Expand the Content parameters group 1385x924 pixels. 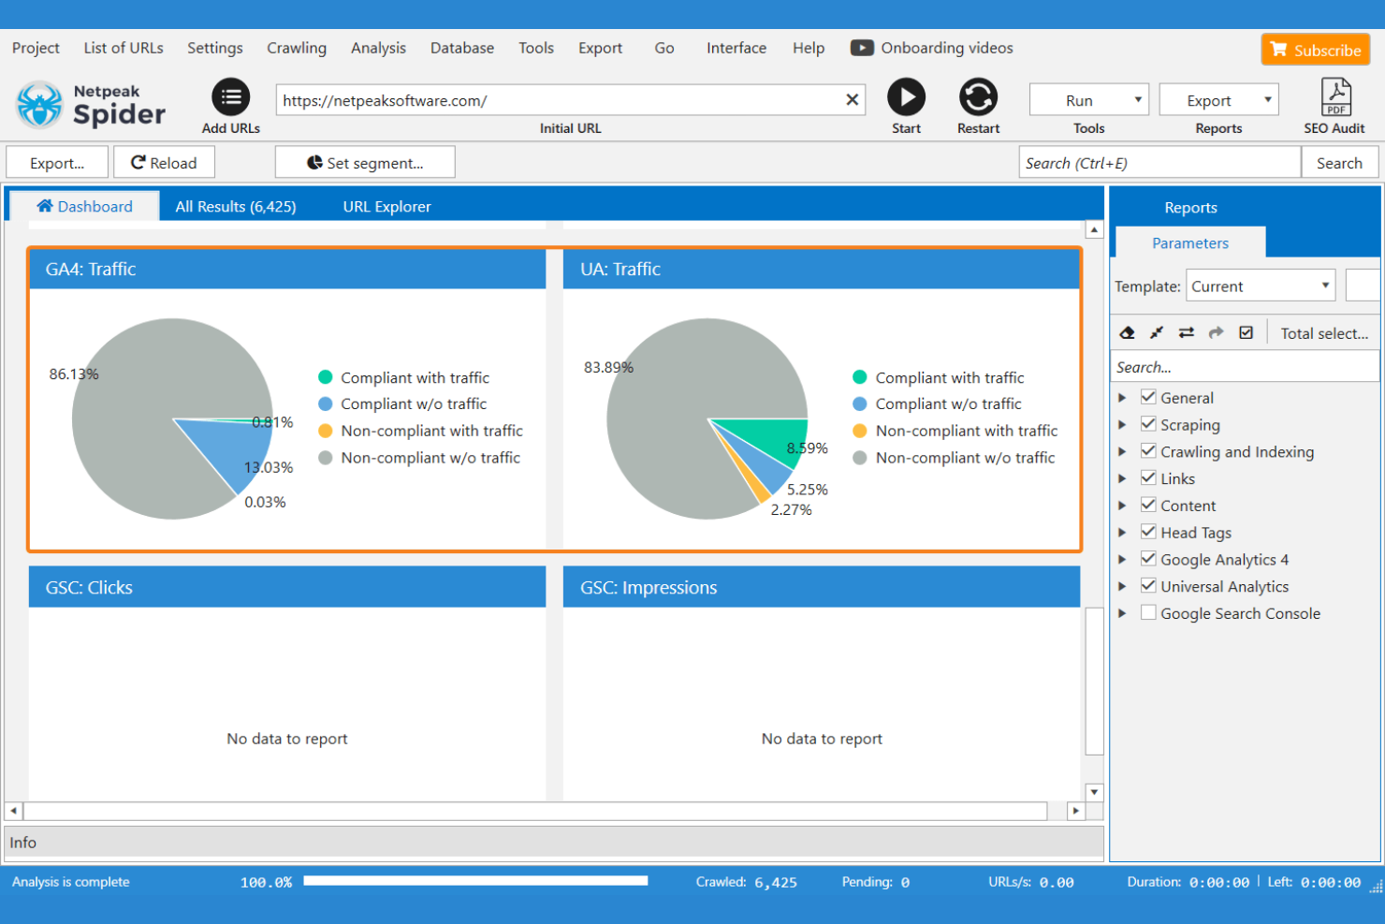coord(1122,506)
